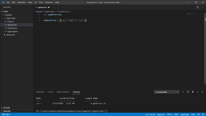Open the Help menu
Image resolution: width=206 pixels, height=116 pixels.
pyautogui.click(x=57, y=2)
